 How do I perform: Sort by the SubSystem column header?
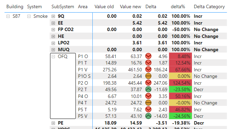point(63,7)
